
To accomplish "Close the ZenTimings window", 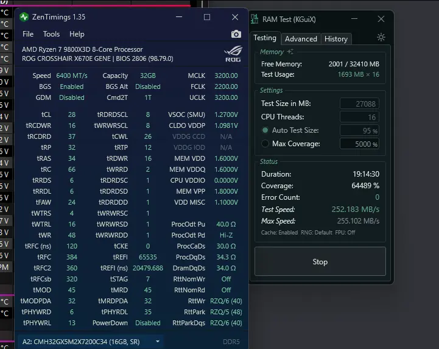I will 235,17.
